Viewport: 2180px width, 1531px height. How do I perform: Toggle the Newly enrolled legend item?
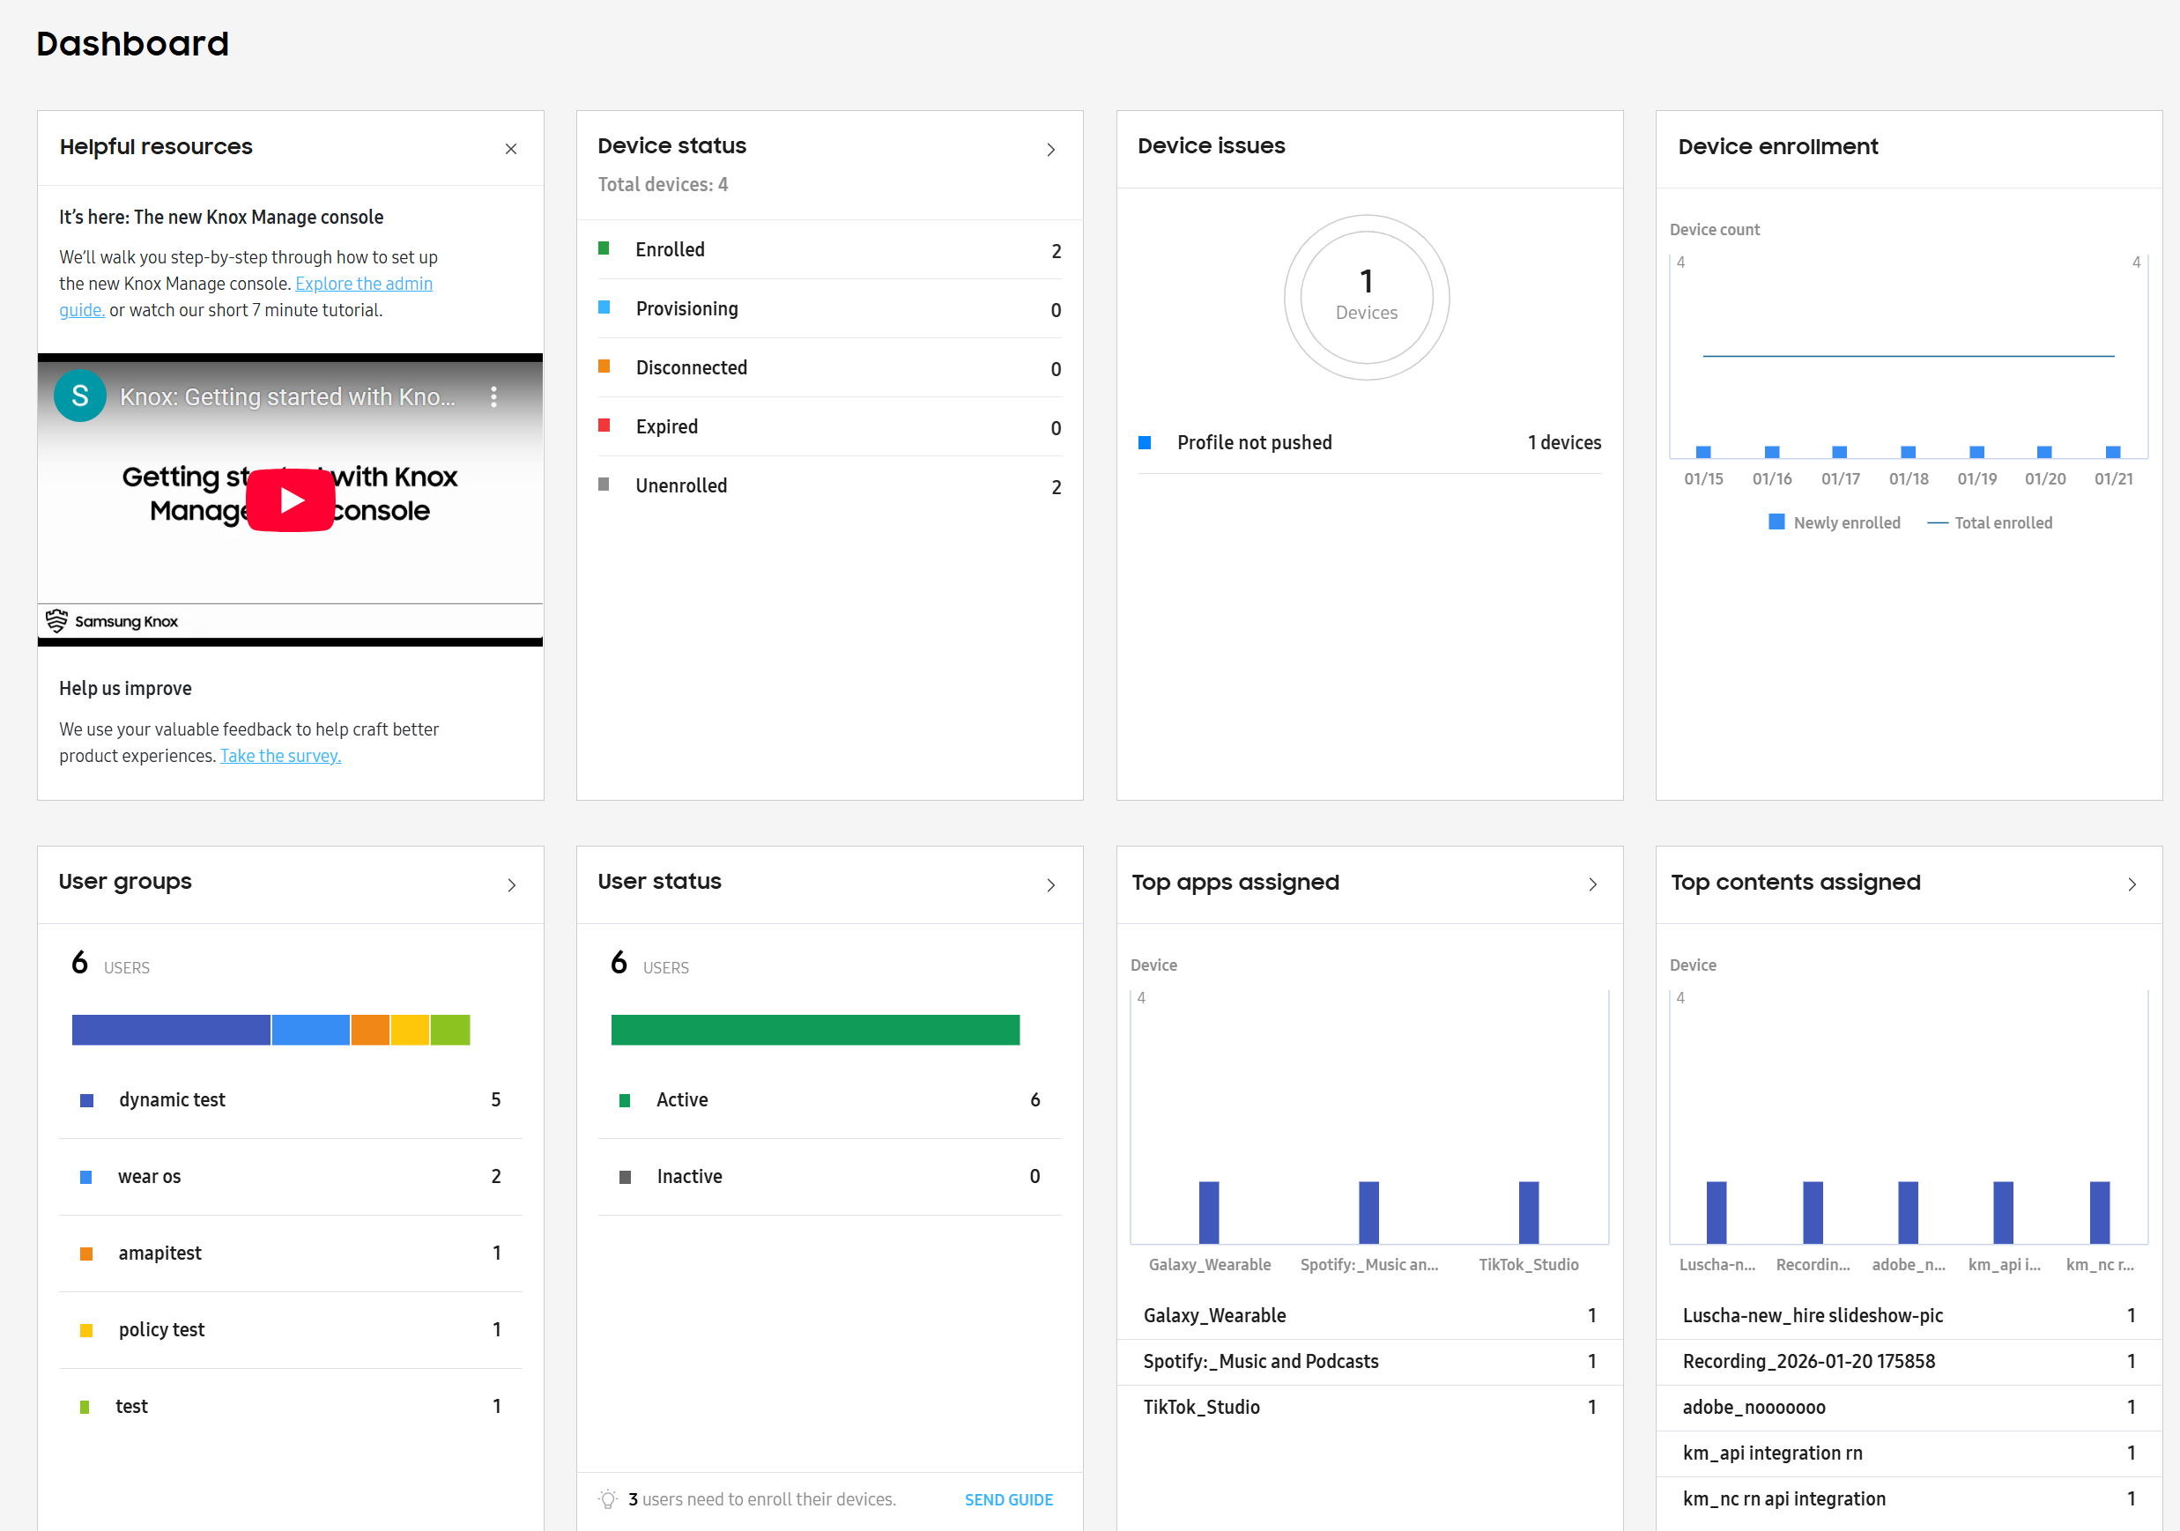pos(1835,523)
